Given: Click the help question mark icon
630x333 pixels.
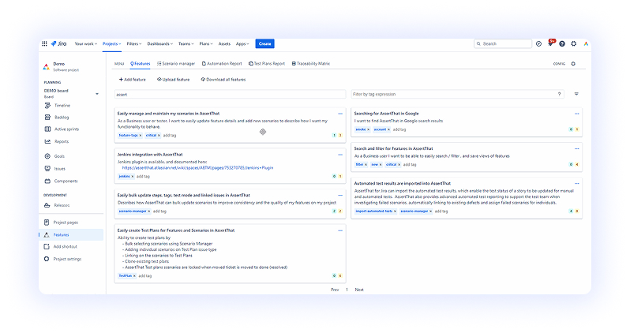Looking at the screenshot, I should pyautogui.click(x=562, y=43).
